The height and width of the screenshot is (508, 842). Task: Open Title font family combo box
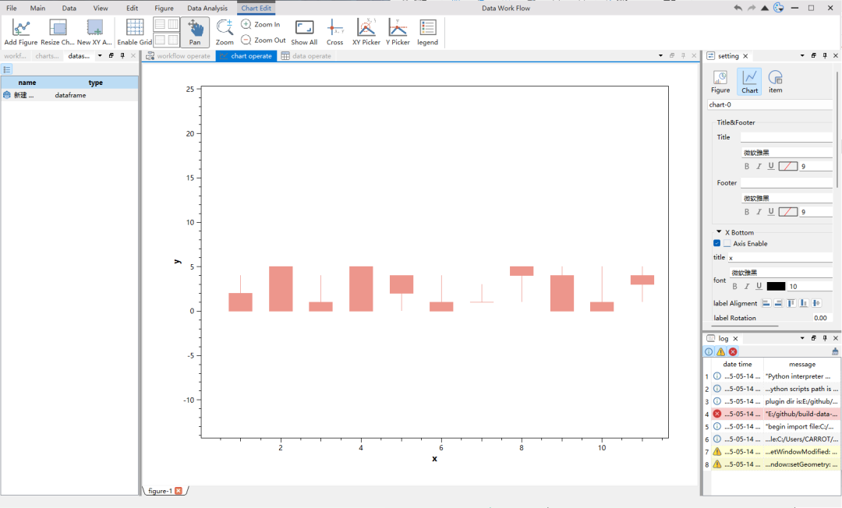point(787,153)
